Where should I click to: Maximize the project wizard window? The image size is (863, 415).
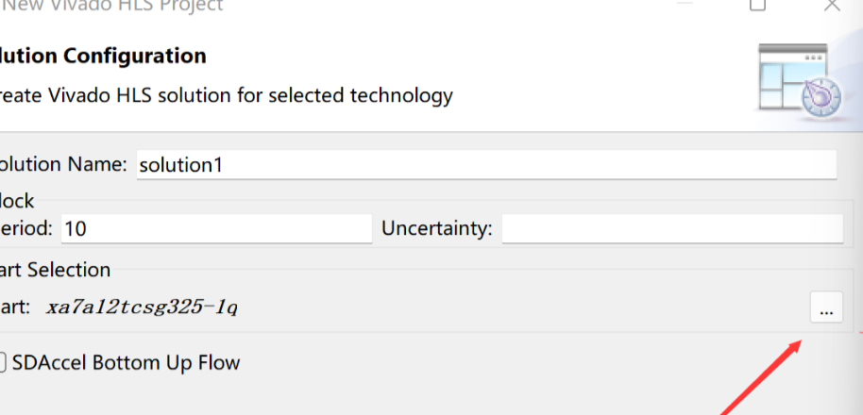pos(758,5)
